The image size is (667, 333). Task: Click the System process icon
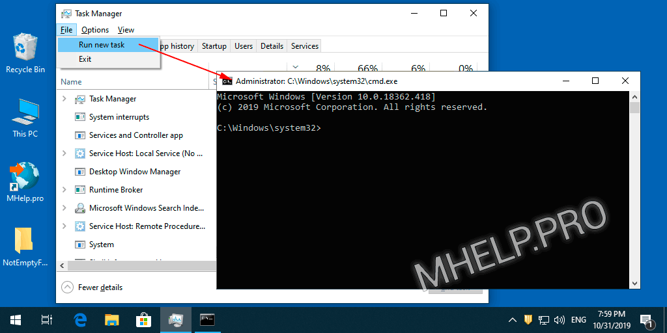pyautogui.click(x=79, y=245)
